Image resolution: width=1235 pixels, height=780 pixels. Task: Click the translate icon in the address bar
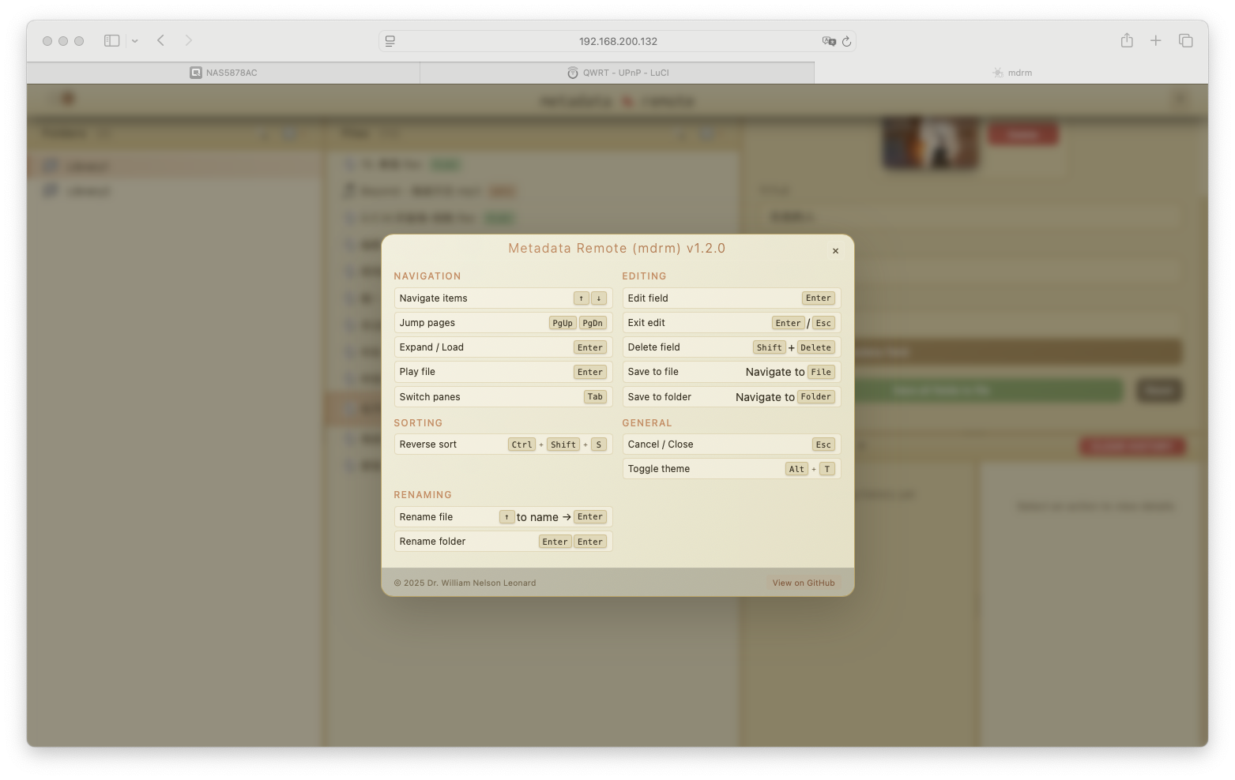pos(828,41)
